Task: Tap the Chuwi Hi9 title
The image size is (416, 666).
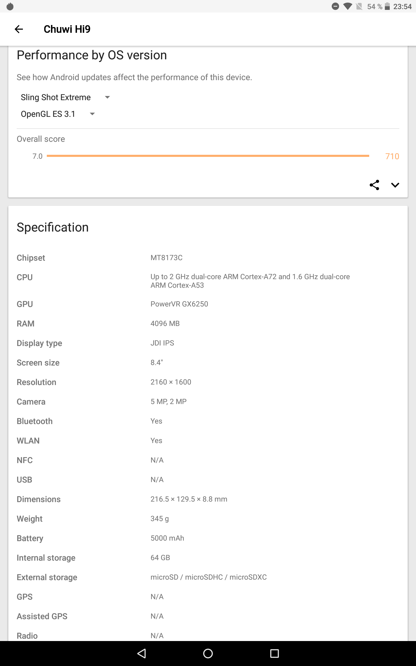Action: (x=67, y=29)
